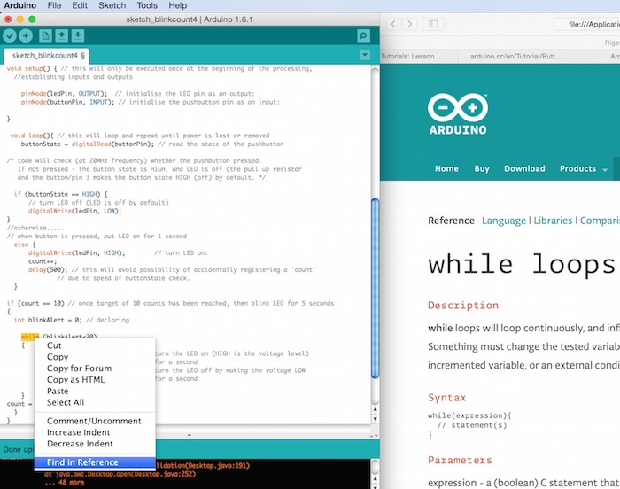
Task: Create a new sketch with New icon
Action: click(x=45, y=36)
